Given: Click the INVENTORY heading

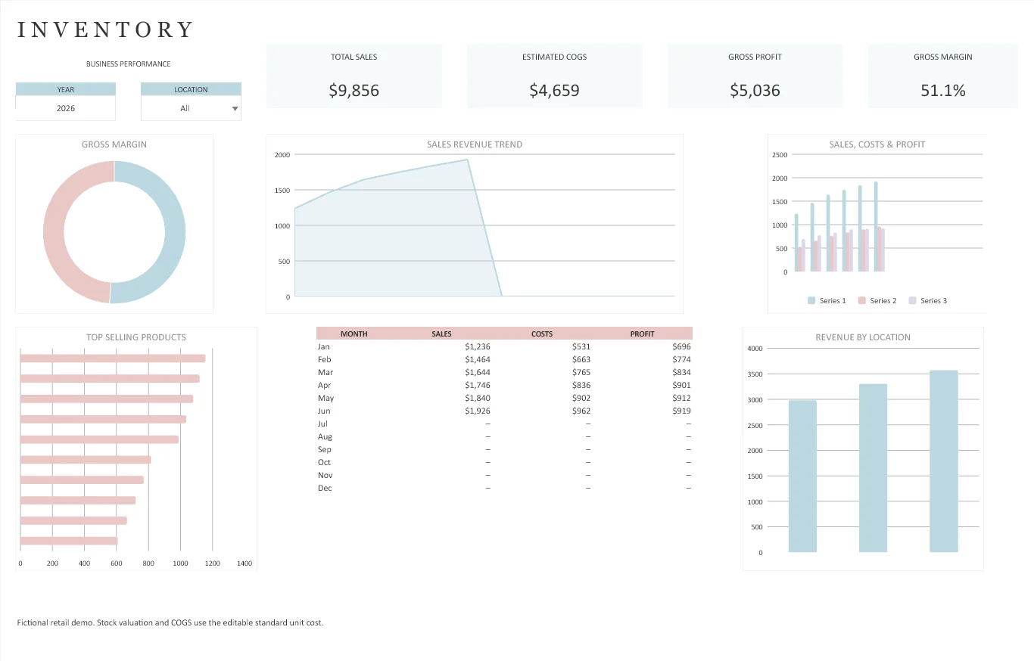Looking at the screenshot, I should tap(106, 29).
